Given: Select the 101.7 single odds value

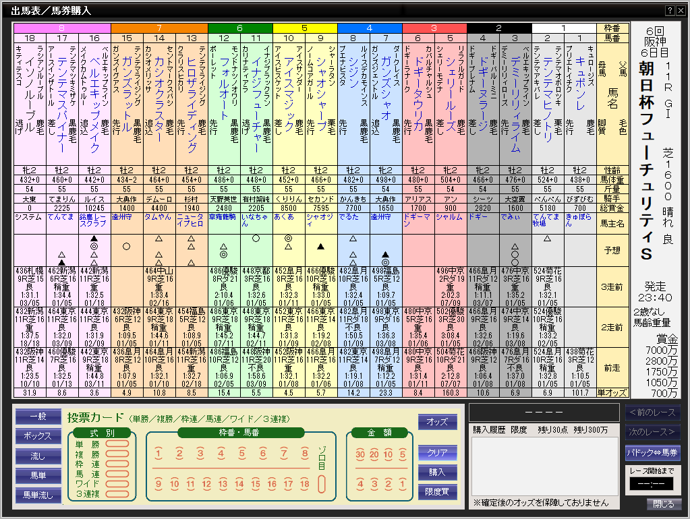Looking at the screenshot, I should (580, 393).
